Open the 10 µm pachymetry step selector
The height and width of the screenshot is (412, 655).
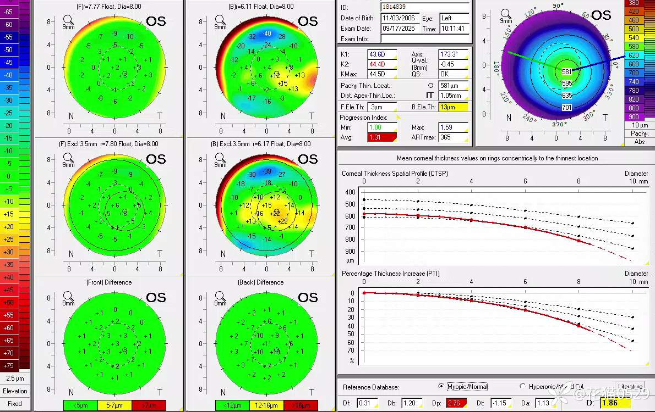click(x=640, y=125)
